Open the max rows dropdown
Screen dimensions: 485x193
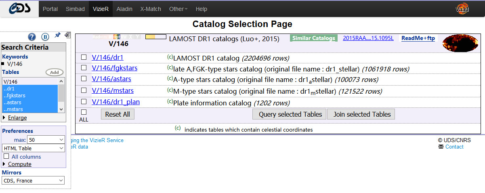[46, 140]
